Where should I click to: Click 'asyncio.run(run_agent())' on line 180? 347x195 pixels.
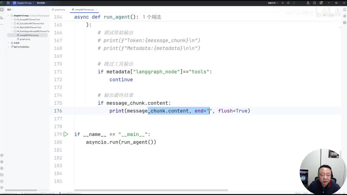121,142
